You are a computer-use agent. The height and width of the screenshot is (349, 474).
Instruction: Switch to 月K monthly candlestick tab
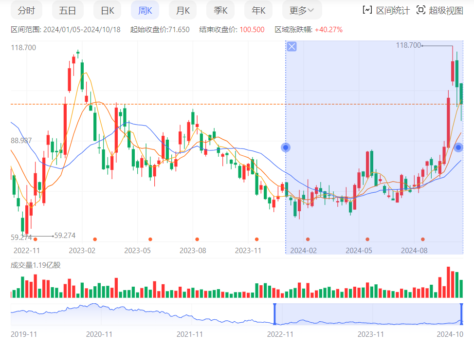(x=183, y=10)
